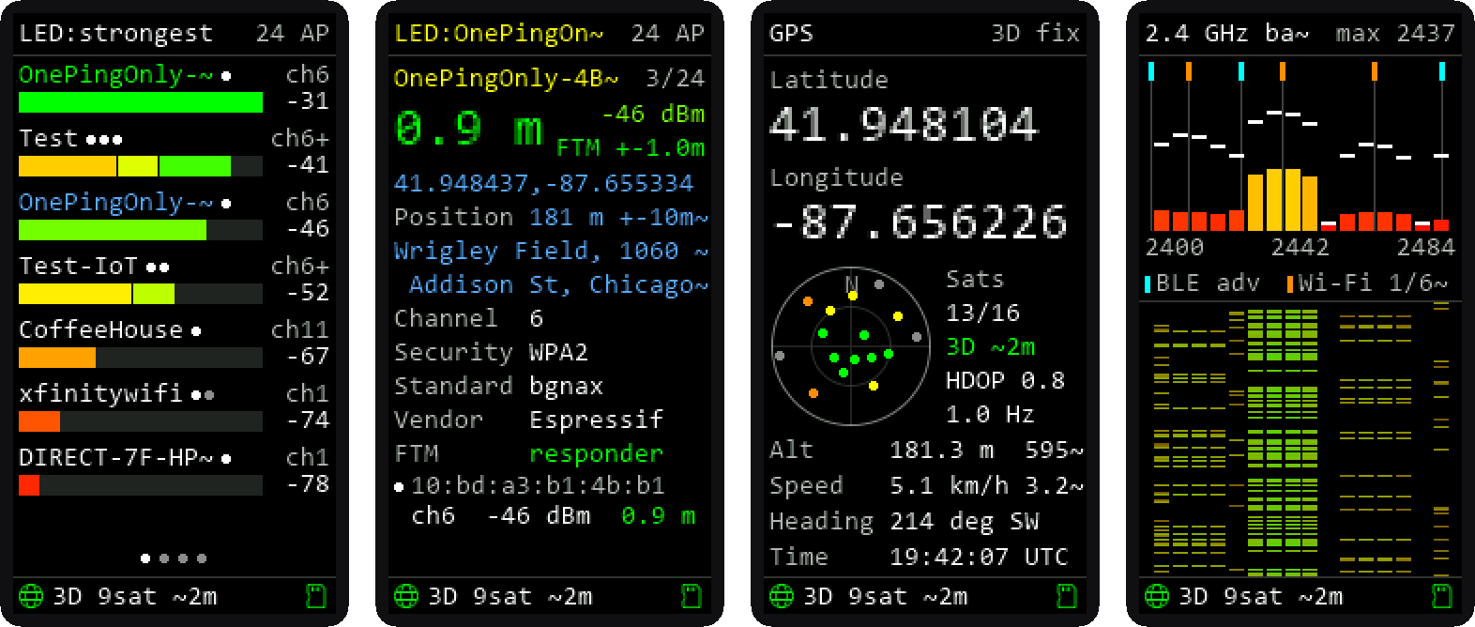Click the 2400 frequency axis label
This screenshot has width=1475, height=627.
[1175, 247]
